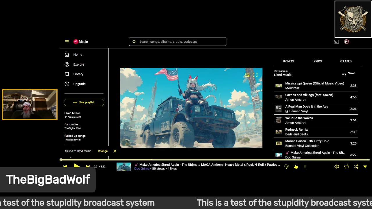Click the Banned Vinyl song thumbnail

click(x=279, y=109)
